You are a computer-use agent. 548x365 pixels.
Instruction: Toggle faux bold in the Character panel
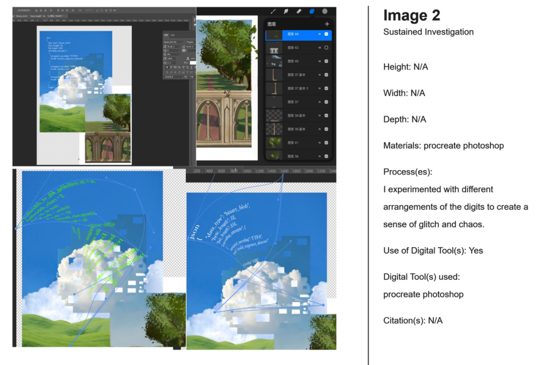[167, 68]
